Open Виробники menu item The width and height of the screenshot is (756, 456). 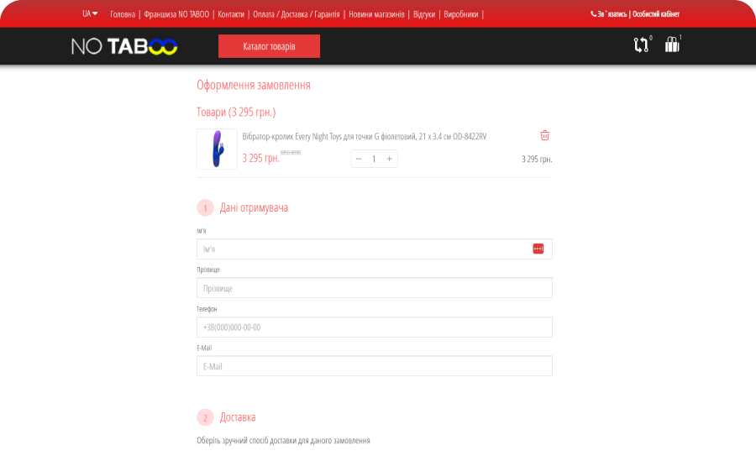click(x=461, y=14)
